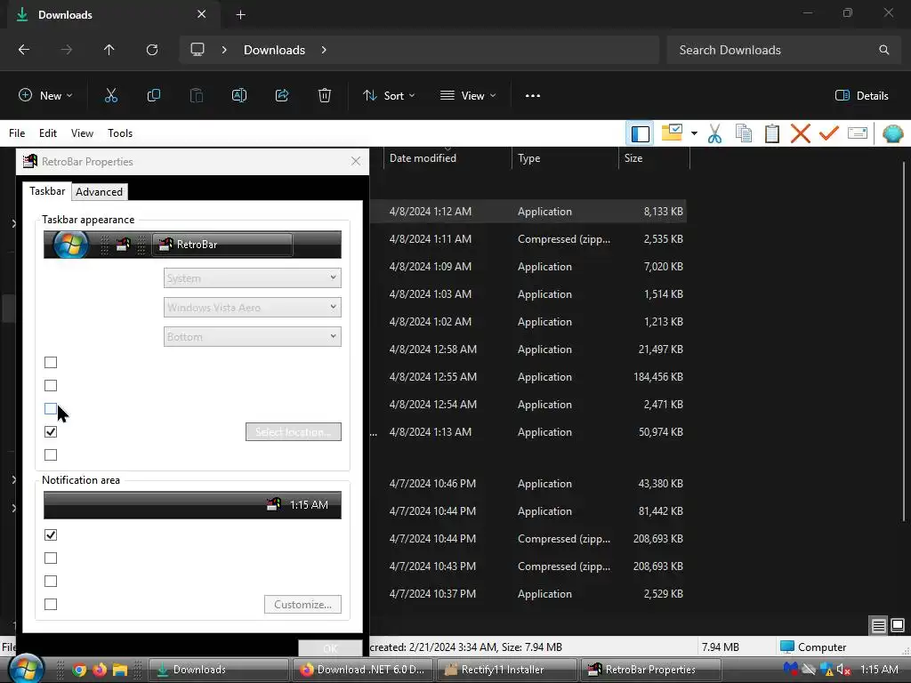
Task: Click the Select location button
Action: [x=294, y=432]
